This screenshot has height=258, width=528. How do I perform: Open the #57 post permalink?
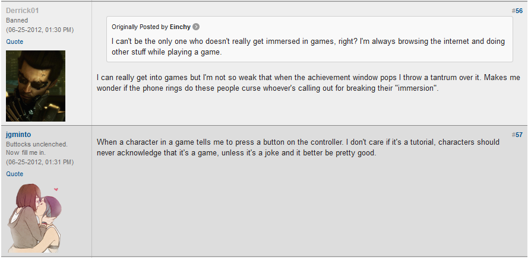point(517,135)
